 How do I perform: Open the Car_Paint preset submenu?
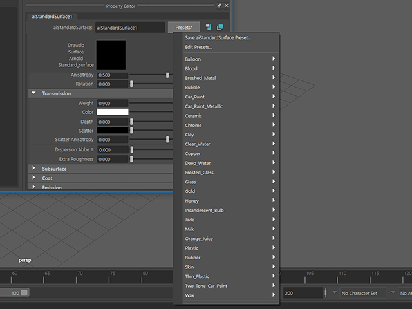pos(230,97)
